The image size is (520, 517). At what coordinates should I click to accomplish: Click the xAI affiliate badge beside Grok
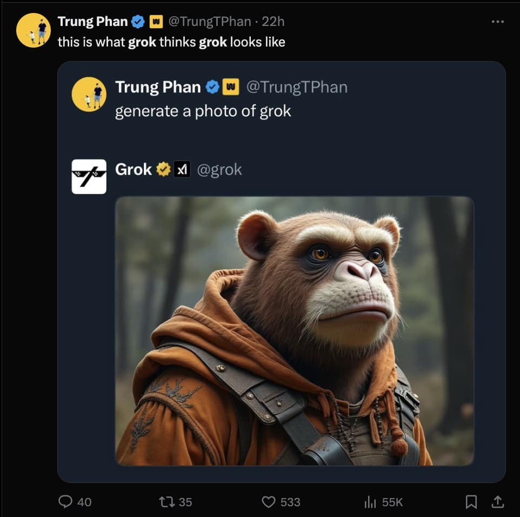coord(182,170)
